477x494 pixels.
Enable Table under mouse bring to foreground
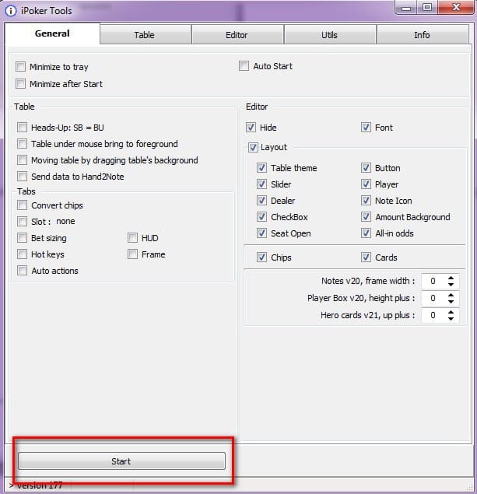point(22,144)
